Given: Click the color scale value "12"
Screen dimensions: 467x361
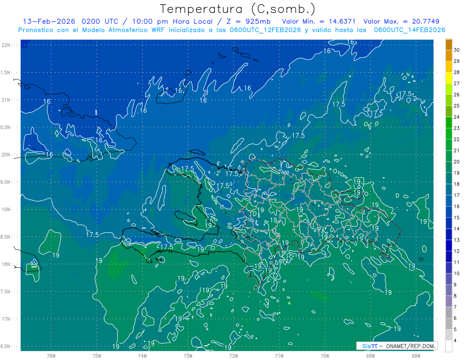Looking at the screenshot, I should point(457,251).
